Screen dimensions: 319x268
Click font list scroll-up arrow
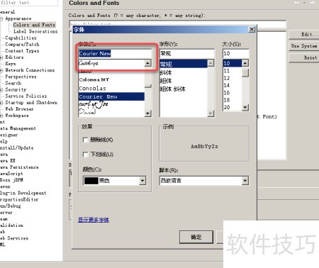coord(148,63)
